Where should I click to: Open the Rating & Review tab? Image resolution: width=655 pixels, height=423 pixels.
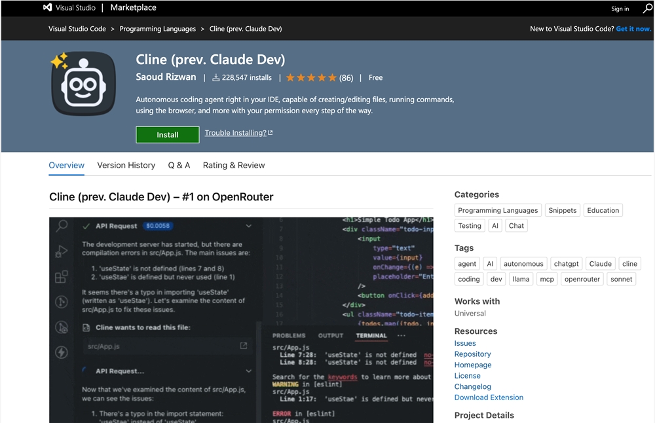(234, 166)
